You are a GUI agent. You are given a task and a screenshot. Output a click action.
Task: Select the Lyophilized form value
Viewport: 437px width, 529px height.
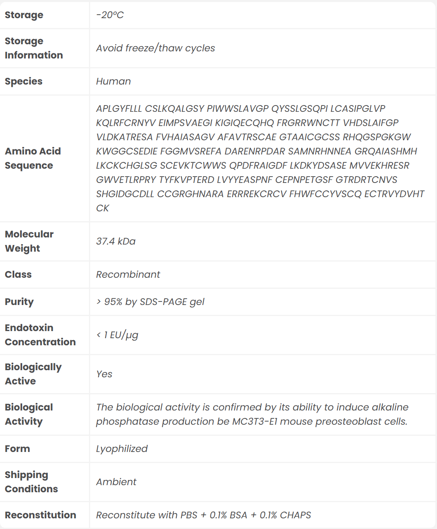[122, 449]
